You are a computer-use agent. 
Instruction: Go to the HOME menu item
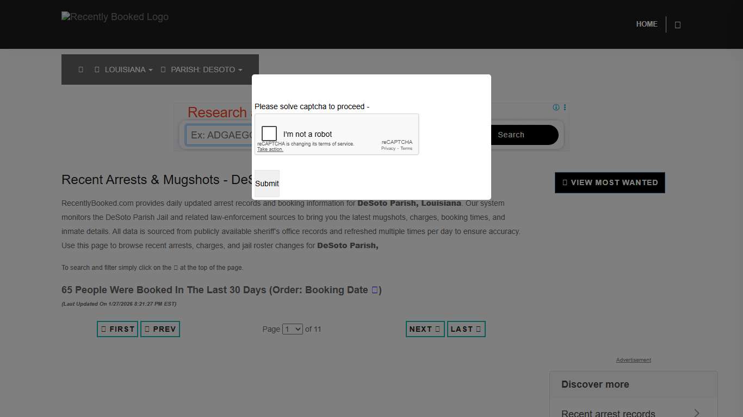[x=647, y=24]
